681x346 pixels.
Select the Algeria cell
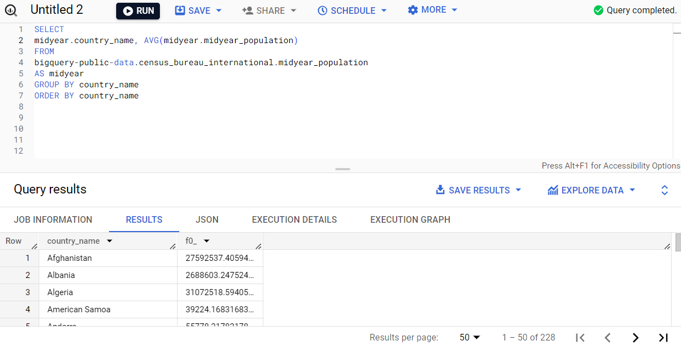click(x=108, y=292)
